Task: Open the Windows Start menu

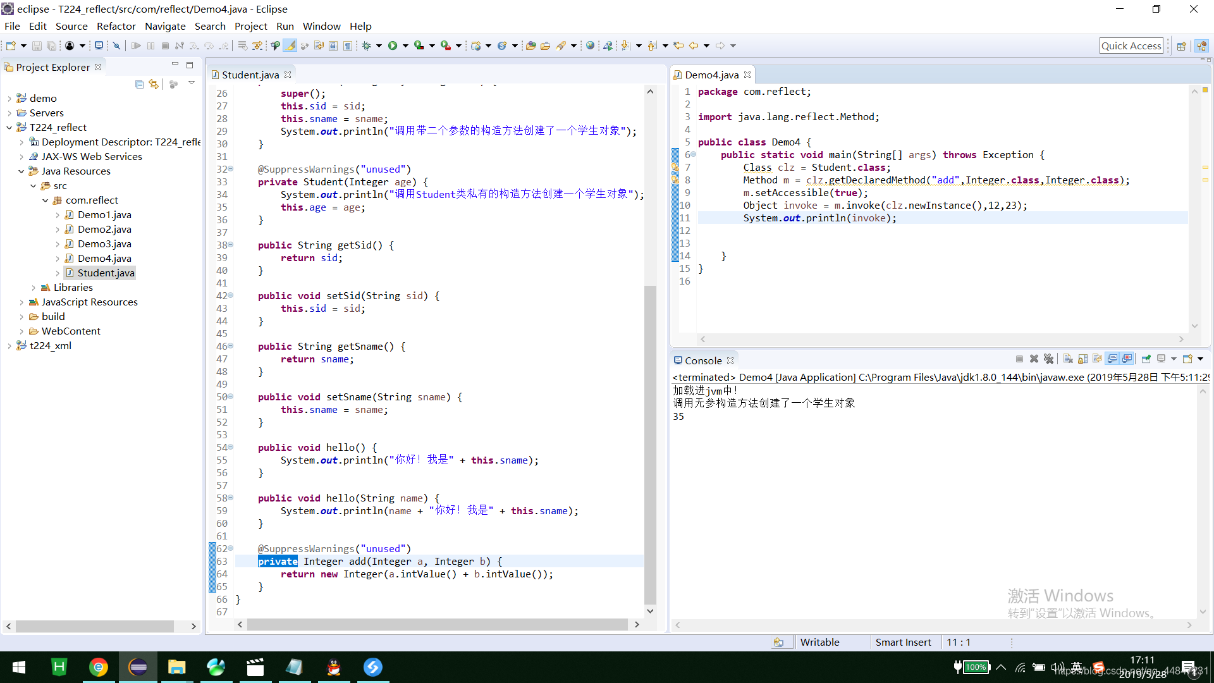Action: [x=19, y=667]
